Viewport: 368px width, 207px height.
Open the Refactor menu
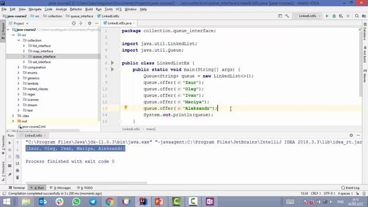(76, 9)
